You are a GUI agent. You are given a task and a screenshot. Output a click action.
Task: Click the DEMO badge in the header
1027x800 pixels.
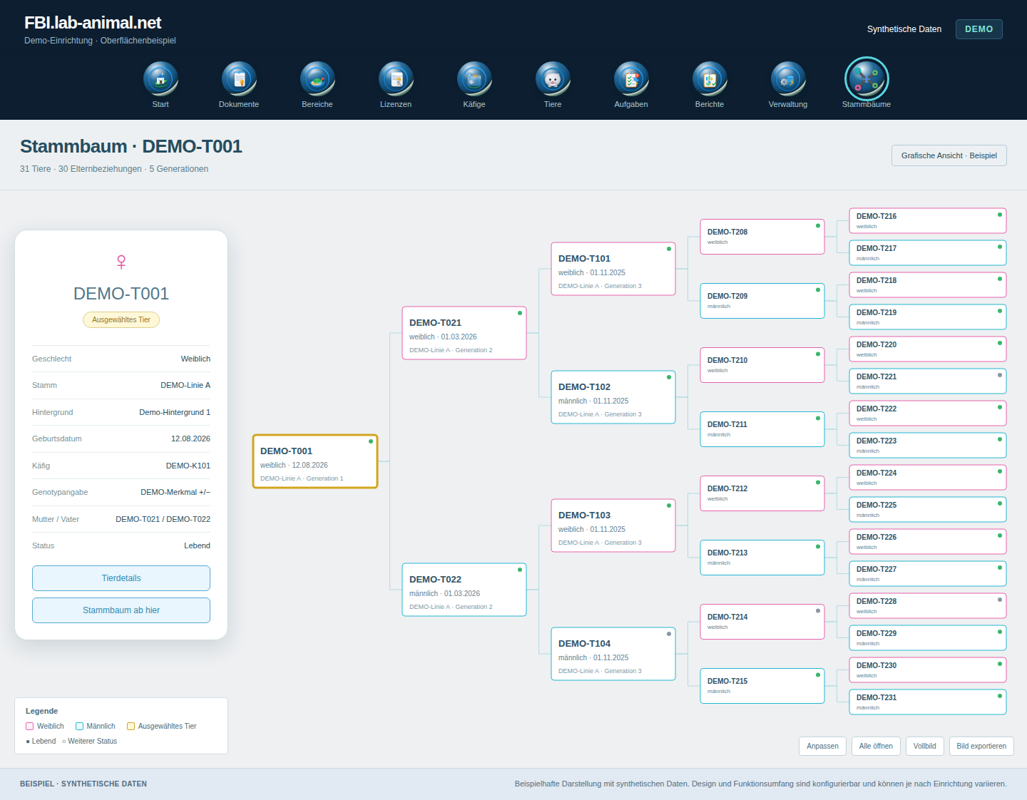pyautogui.click(x=979, y=29)
